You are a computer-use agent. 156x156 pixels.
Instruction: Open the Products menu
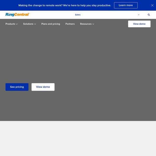tap(11, 24)
